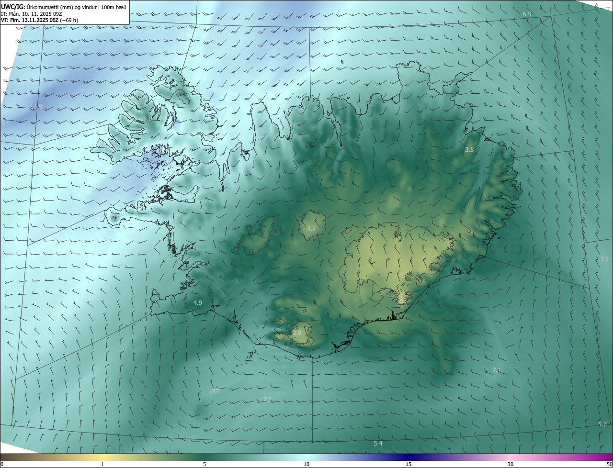Click the 4.9 precipitation value
Screen dimensions: 613x468
[198, 303]
